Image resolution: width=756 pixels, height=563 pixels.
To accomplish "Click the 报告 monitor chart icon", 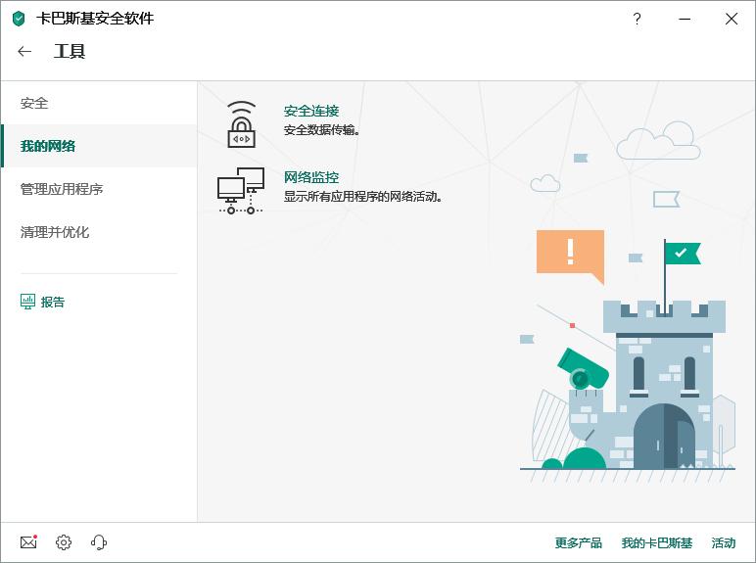I will pyautogui.click(x=28, y=302).
